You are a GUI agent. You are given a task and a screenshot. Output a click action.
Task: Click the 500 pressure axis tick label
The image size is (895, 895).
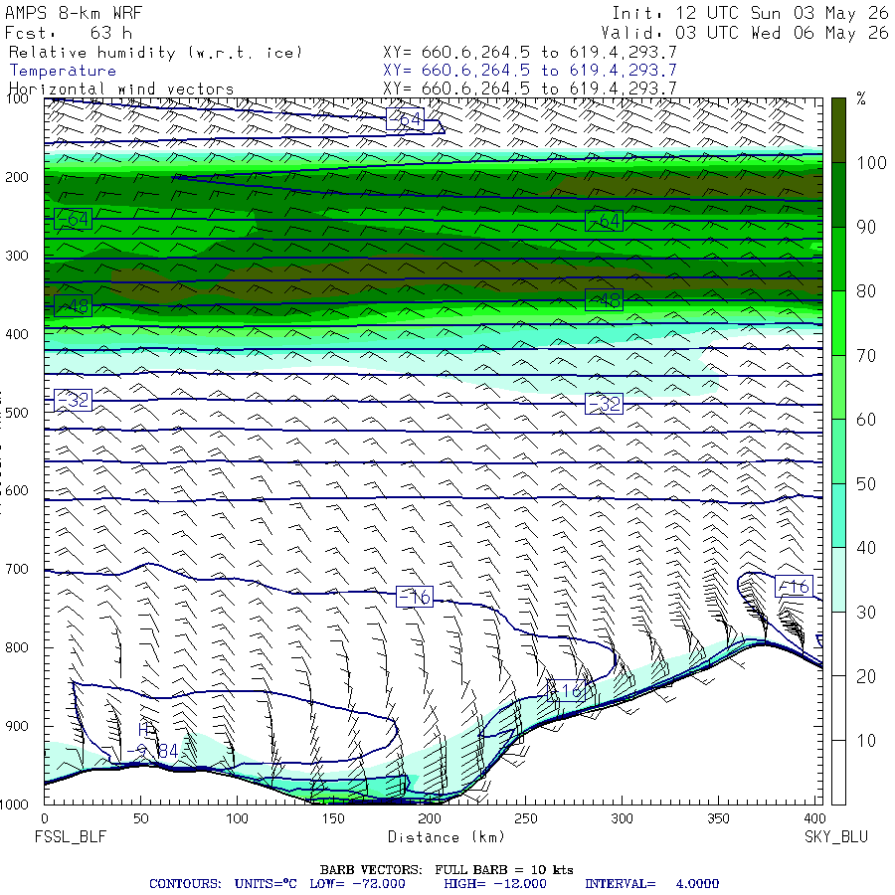point(17,412)
